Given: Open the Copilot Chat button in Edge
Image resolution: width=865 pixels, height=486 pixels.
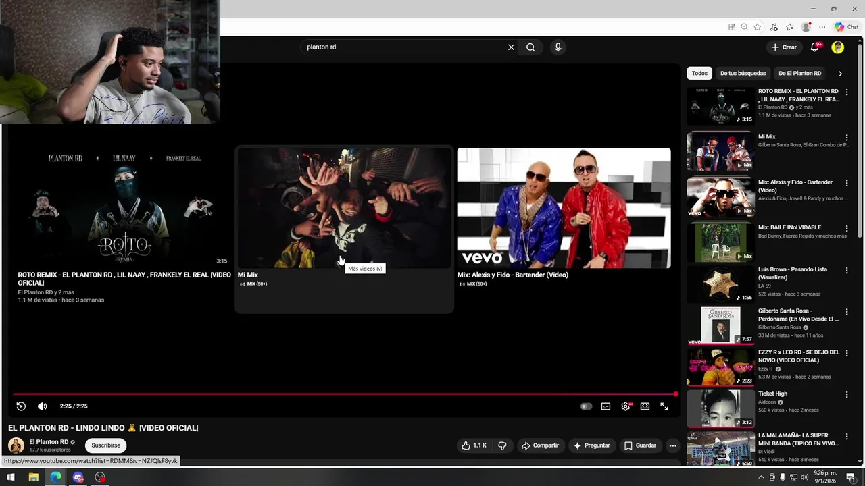Looking at the screenshot, I should click(847, 27).
